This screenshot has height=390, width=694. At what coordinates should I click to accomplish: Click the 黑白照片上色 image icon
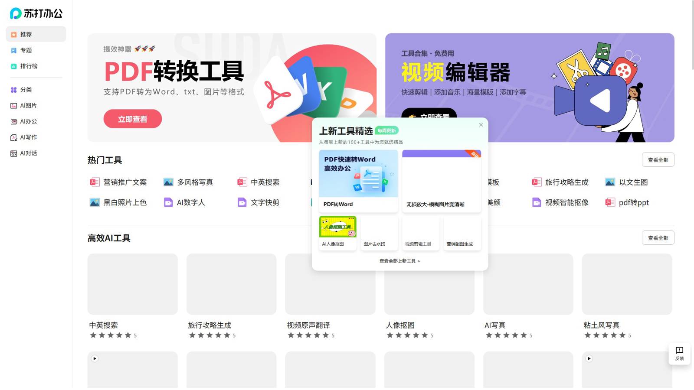(x=95, y=202)
